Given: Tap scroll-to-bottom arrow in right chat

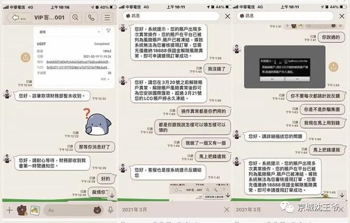Looking at the screenshot, I should pyautogui.click(x=342, y=195).
